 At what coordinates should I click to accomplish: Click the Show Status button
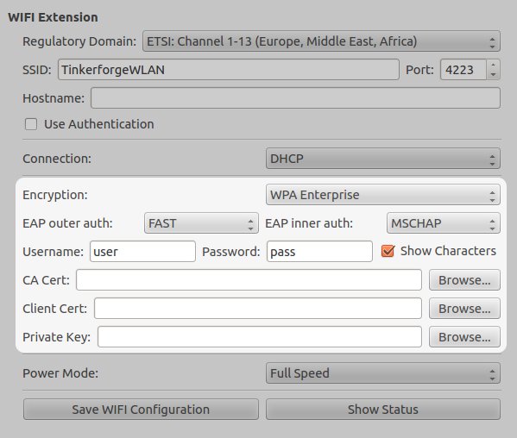pos(383,410)
